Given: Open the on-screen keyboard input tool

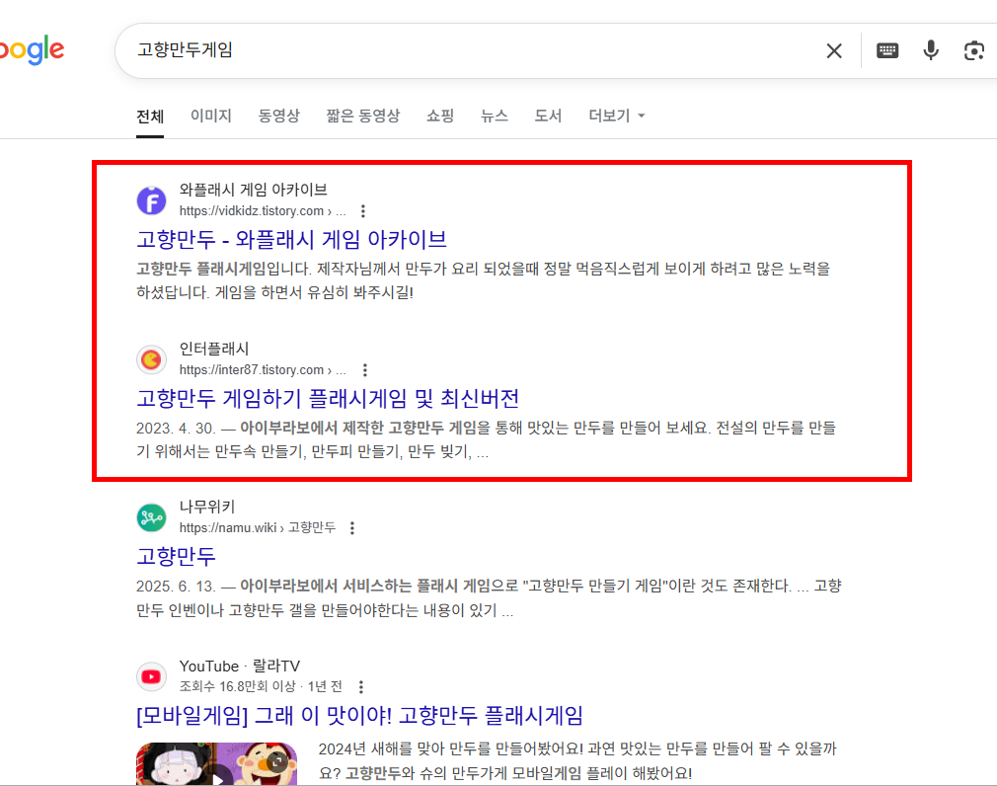Looking at the screenshot, I should (x=887, y=50).
